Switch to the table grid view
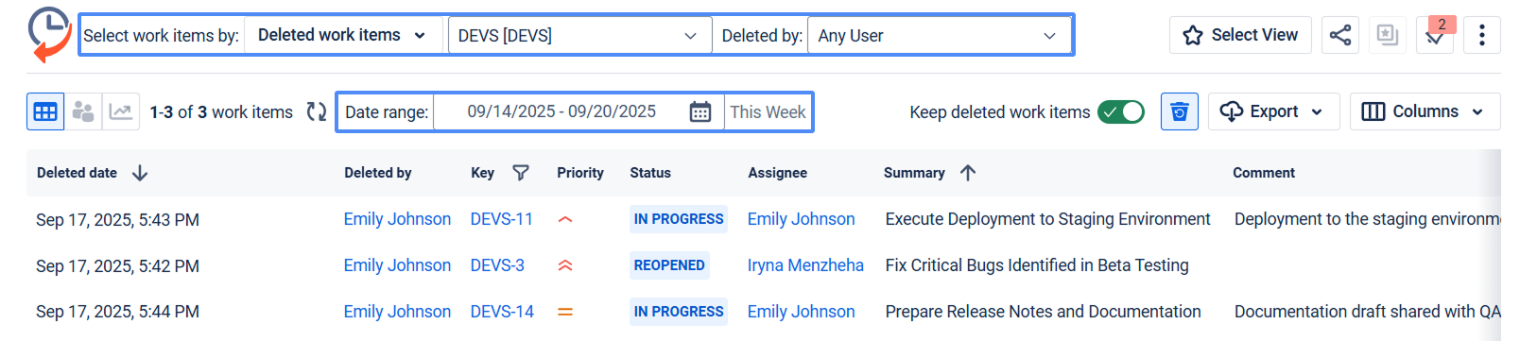The width and height of the screenshot is (1520, 341). 45,111
